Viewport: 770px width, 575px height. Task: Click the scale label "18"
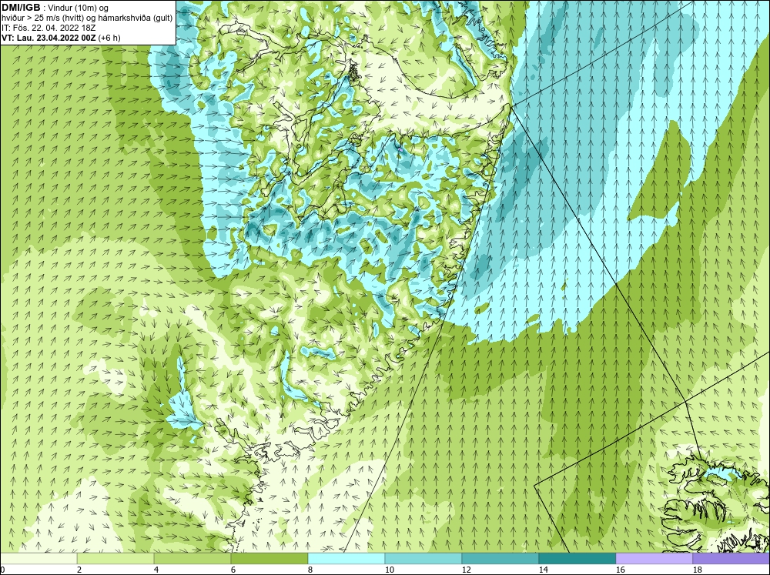pyautogui.click(x=697, y=570)
